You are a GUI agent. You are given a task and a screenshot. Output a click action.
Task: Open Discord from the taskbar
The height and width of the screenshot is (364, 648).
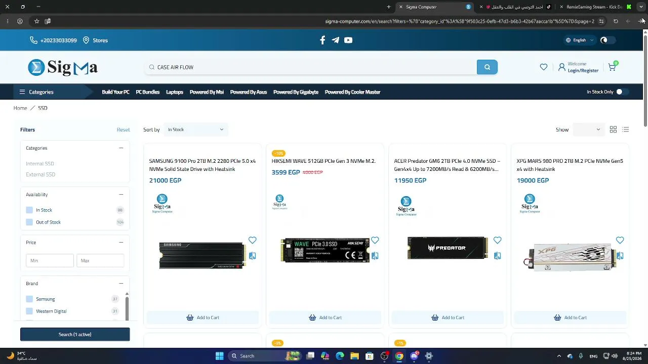coord(414,356)
